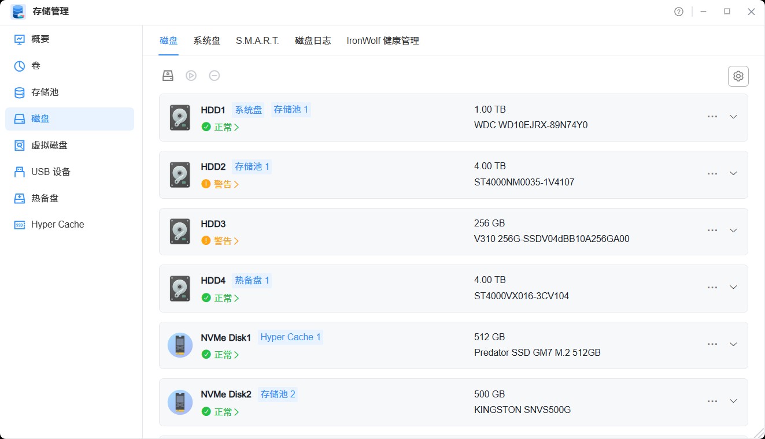Screen dimensions: 765x439
Task: Open Hyper Cache 1 link on NVMe Disk1
Action: coord(290,337)
